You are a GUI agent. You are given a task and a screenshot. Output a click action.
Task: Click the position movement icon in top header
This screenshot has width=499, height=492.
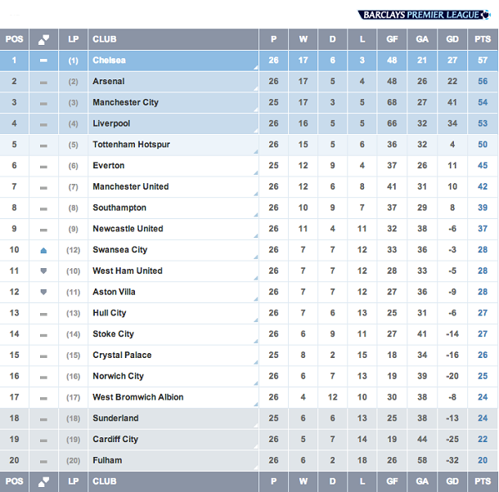[x=43, y=39]
